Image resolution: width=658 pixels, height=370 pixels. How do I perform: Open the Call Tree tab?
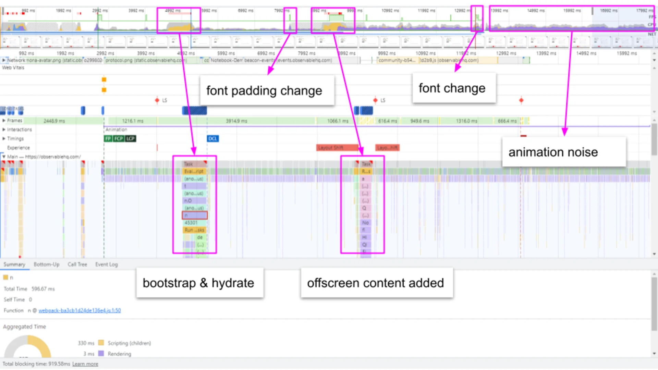point(77,264)
